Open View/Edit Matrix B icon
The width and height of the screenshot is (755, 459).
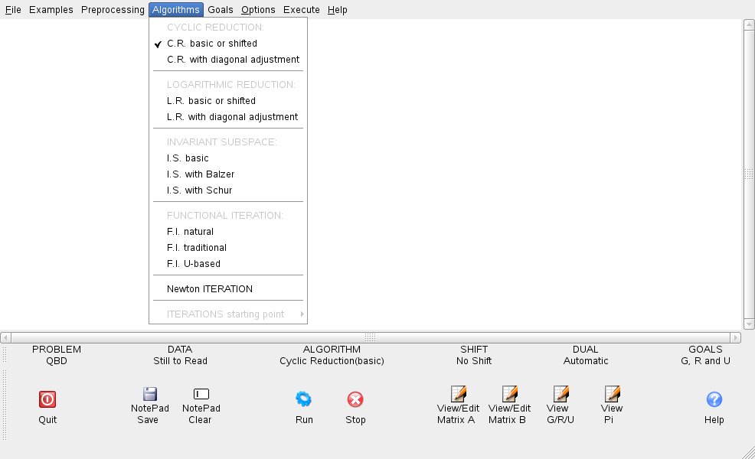coord(509,394)
